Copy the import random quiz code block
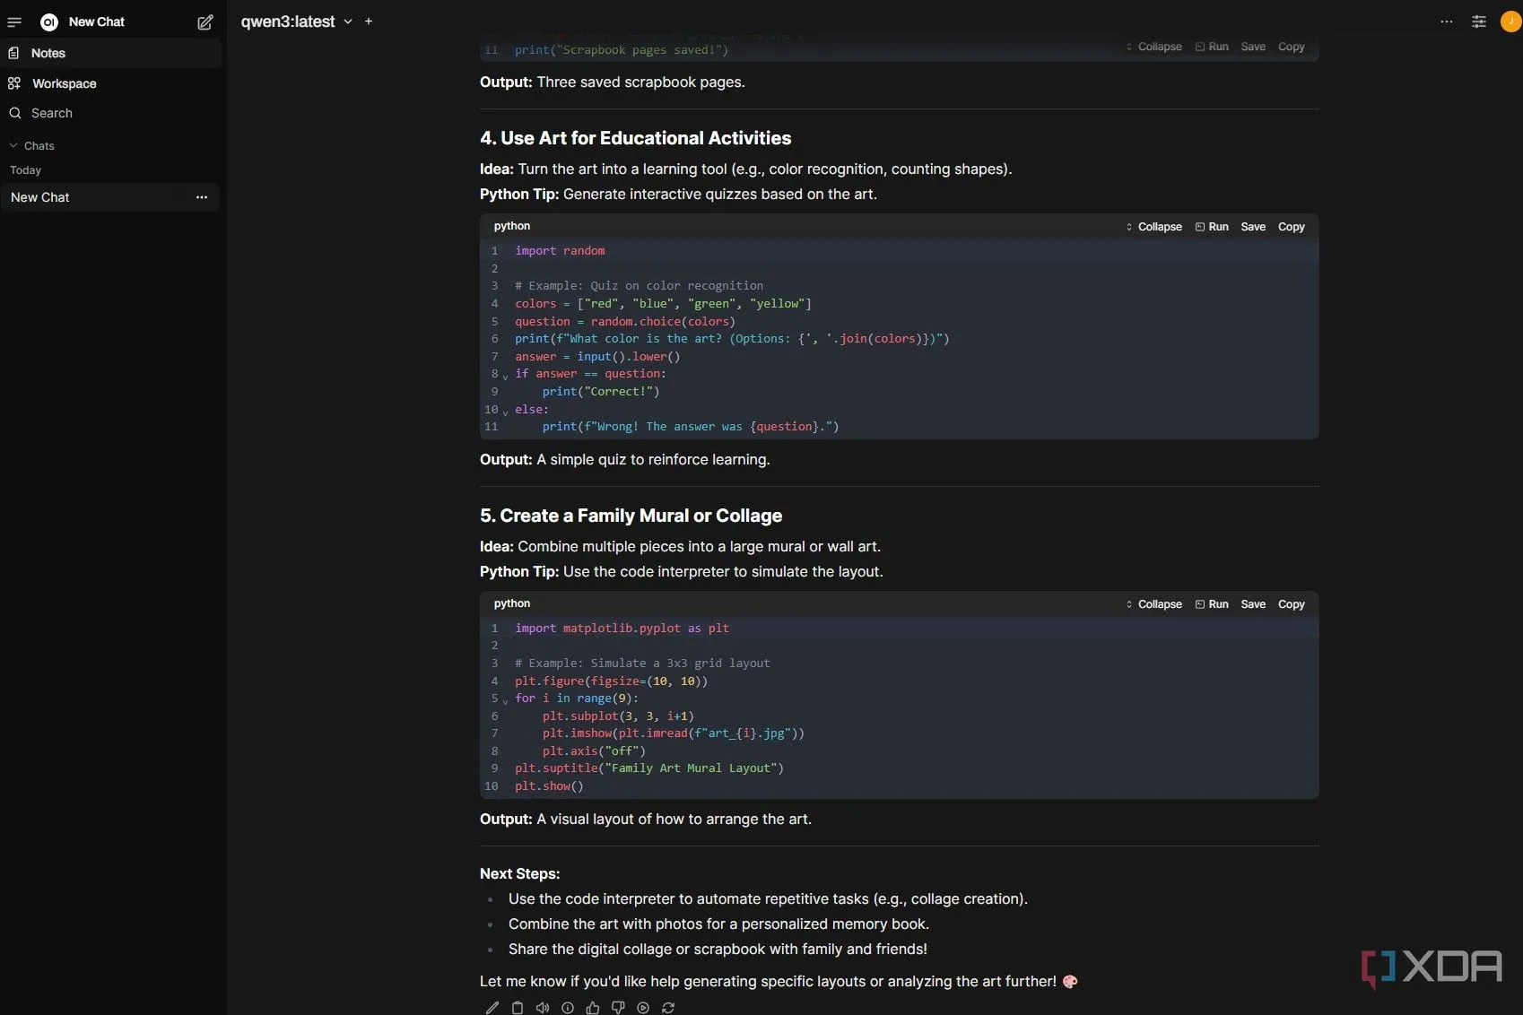 [1291, 227]
